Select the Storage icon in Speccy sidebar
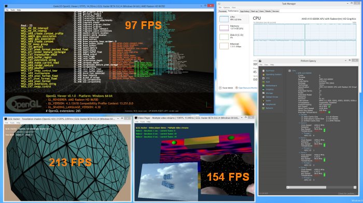Viewport: 363px width, 203px height. tap(263, 93)
